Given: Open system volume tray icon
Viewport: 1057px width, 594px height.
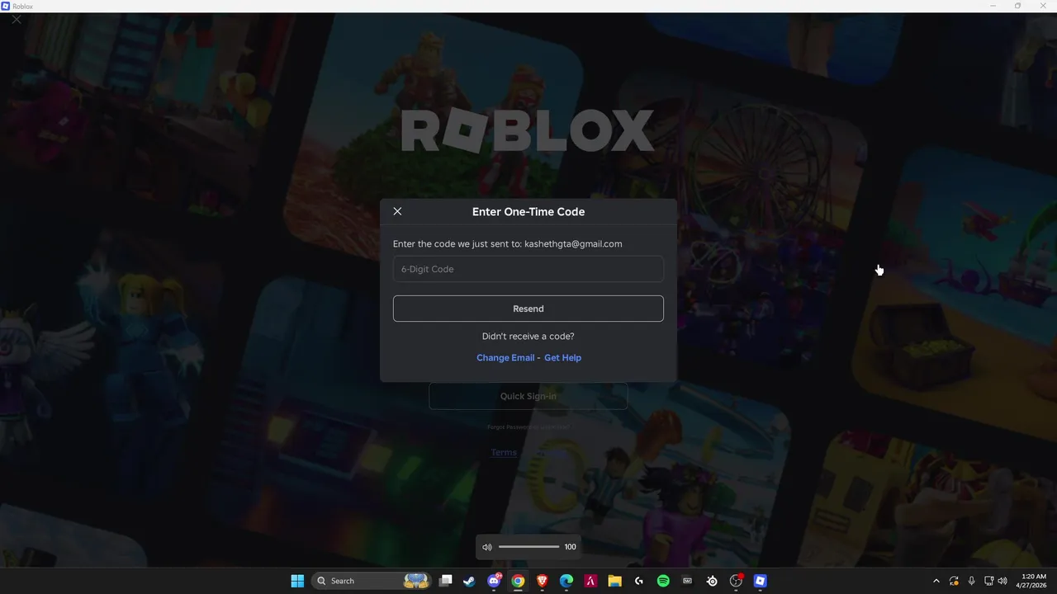Looking at the screenshot, I should point(1002,581).
